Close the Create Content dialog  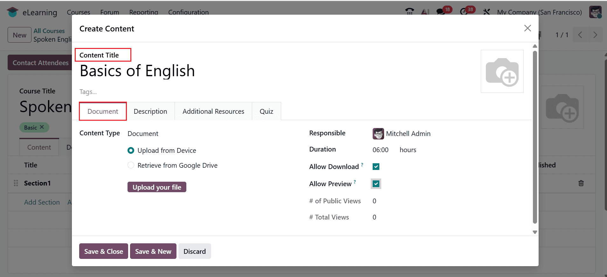[x=528, y=28]
